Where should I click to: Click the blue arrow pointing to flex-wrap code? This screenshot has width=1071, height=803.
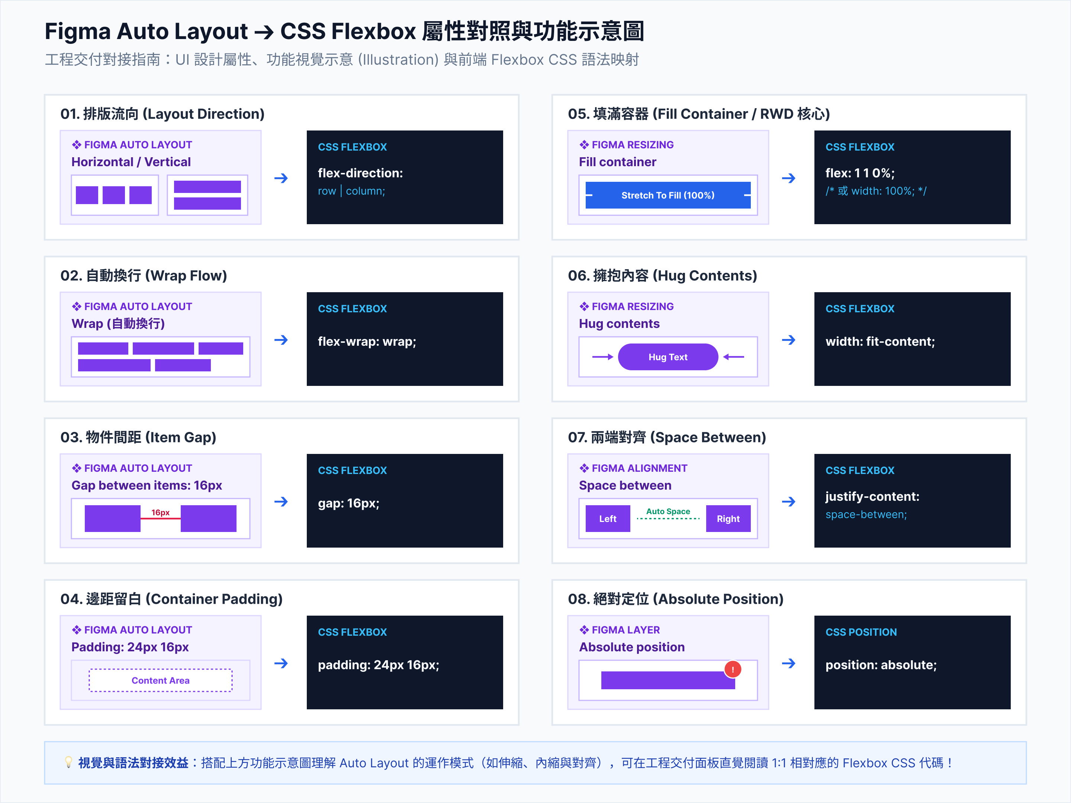[281, 340]
